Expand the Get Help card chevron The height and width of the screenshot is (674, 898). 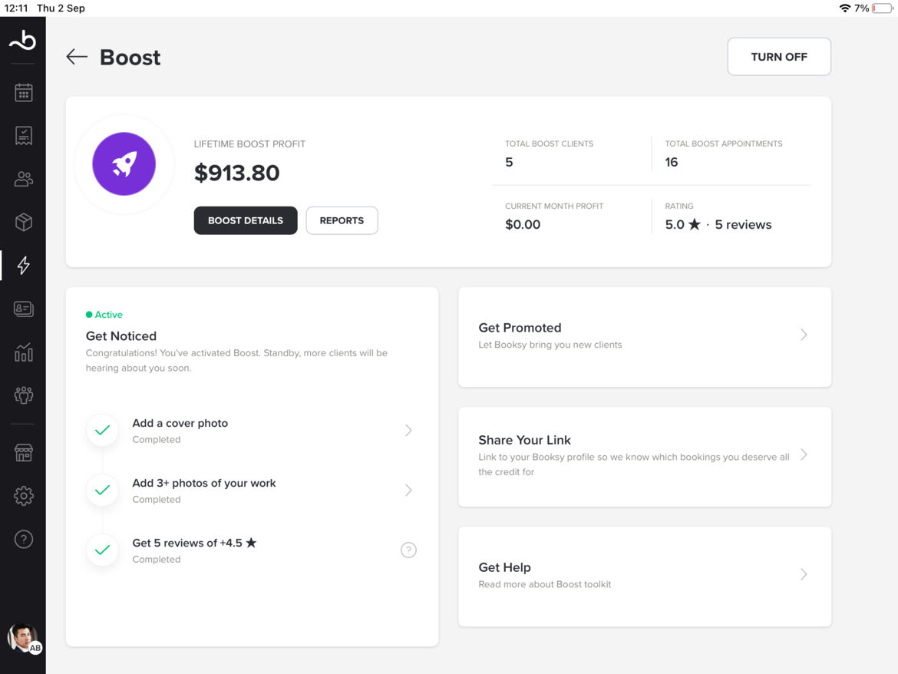[804, 574]
